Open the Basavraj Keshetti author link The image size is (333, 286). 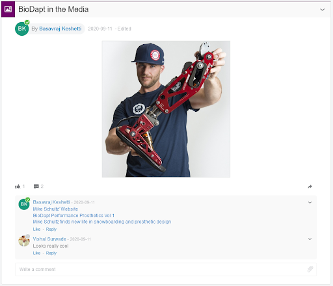(x=60, y=29)
